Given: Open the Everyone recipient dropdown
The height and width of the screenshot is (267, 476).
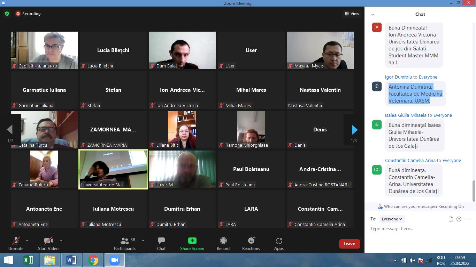Looking at the screenshot, I should click(x=392, y=219).
